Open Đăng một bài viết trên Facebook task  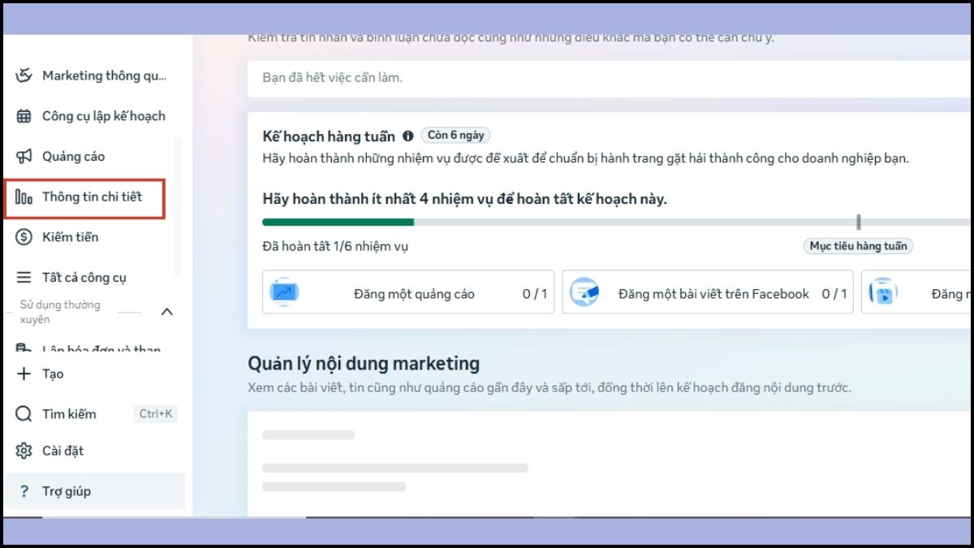708,292
